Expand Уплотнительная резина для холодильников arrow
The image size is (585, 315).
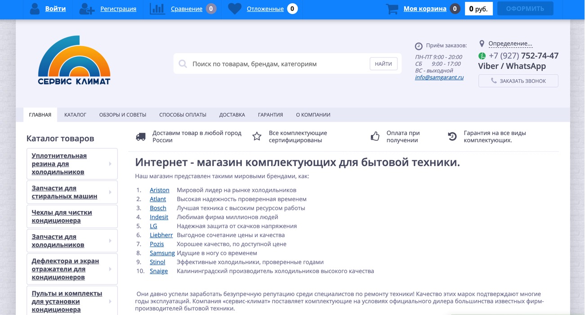tap(110, 164)
